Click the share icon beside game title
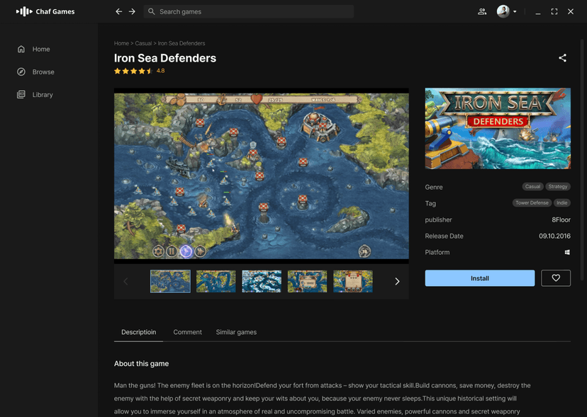 coord(562,58)
